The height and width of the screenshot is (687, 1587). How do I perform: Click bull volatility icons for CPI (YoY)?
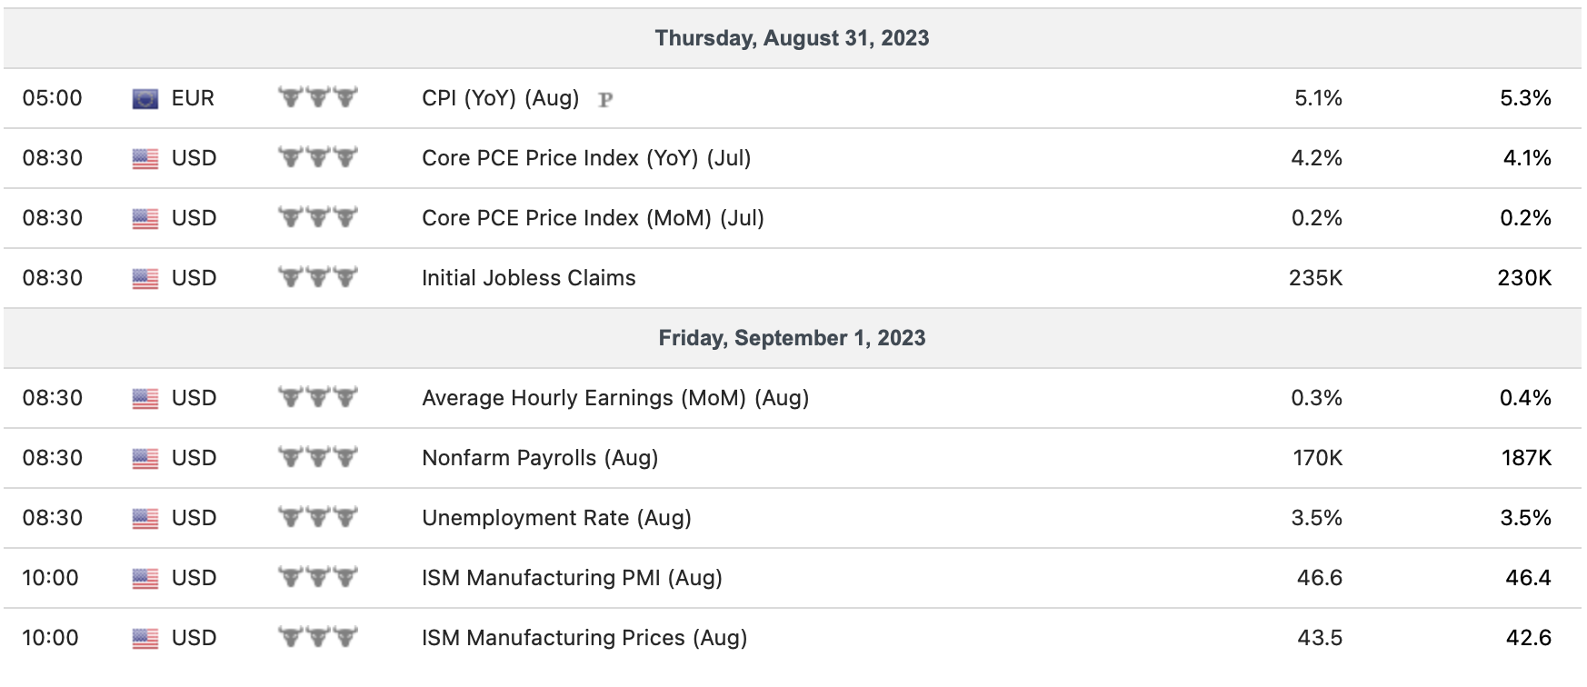pyautogui.click(x=317, y=97)
